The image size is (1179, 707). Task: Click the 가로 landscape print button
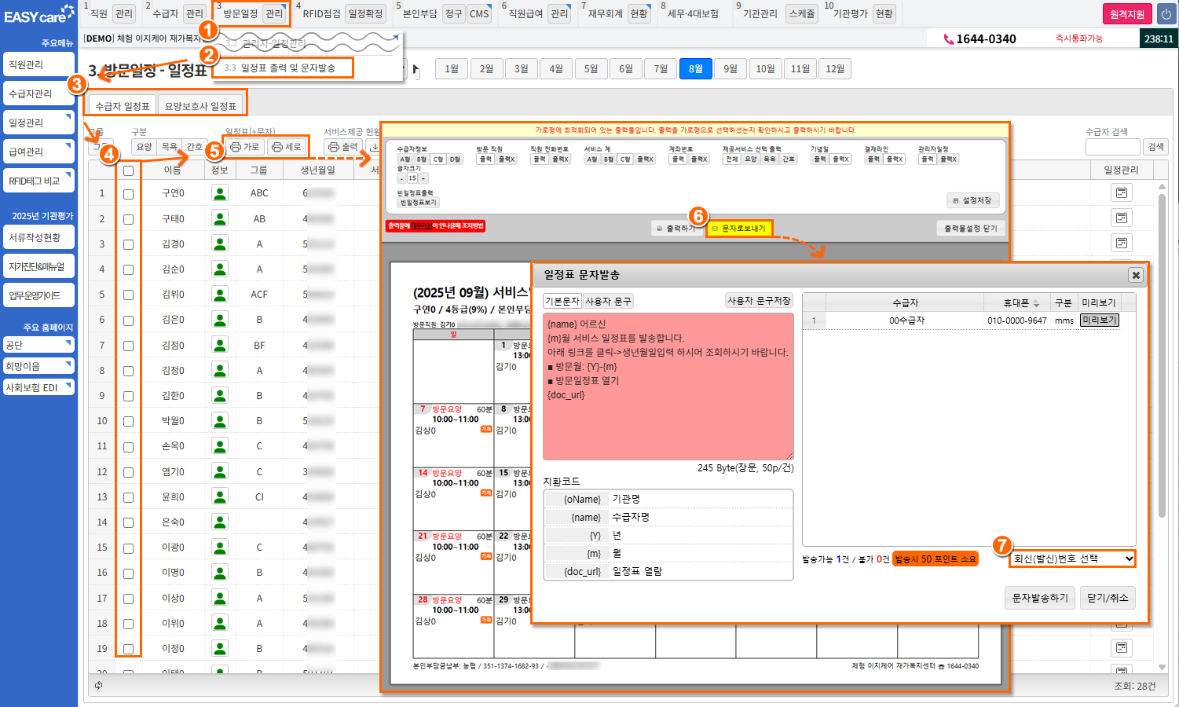click(245, 147)
